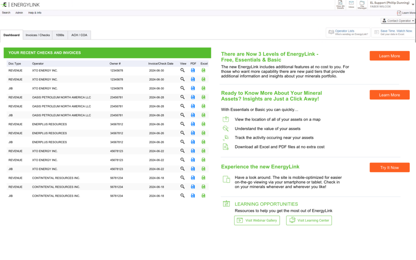The image size is (416, 260).
Task: Click the Try It Now button
Action: (390, 168)
